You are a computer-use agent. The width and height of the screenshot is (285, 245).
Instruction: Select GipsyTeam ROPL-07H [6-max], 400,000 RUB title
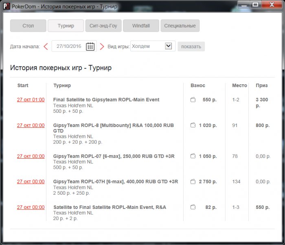coord(116,181)
